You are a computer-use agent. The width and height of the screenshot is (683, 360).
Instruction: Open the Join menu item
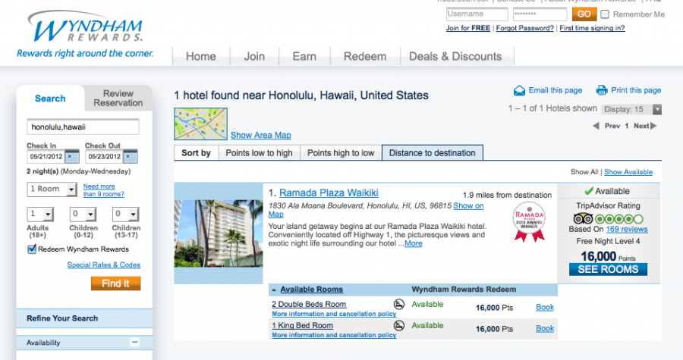click(x=254, y=57)
